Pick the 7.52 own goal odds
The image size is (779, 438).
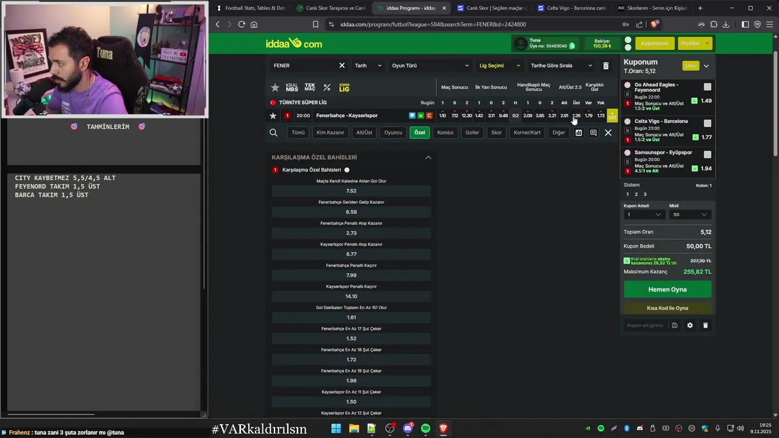351,191
